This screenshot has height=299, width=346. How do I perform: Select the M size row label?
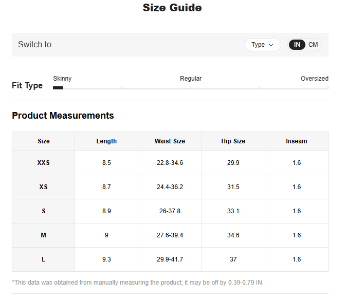(44, 235)
